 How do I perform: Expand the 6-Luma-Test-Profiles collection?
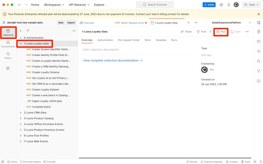click(x=21, y=136)
